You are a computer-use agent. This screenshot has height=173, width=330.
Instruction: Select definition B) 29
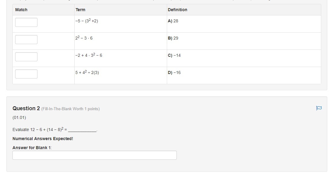(173, 38)
